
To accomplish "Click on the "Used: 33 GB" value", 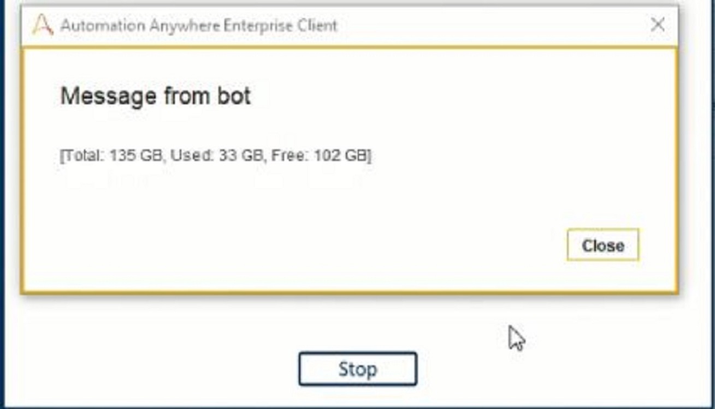I will click(x=217, y=155).
